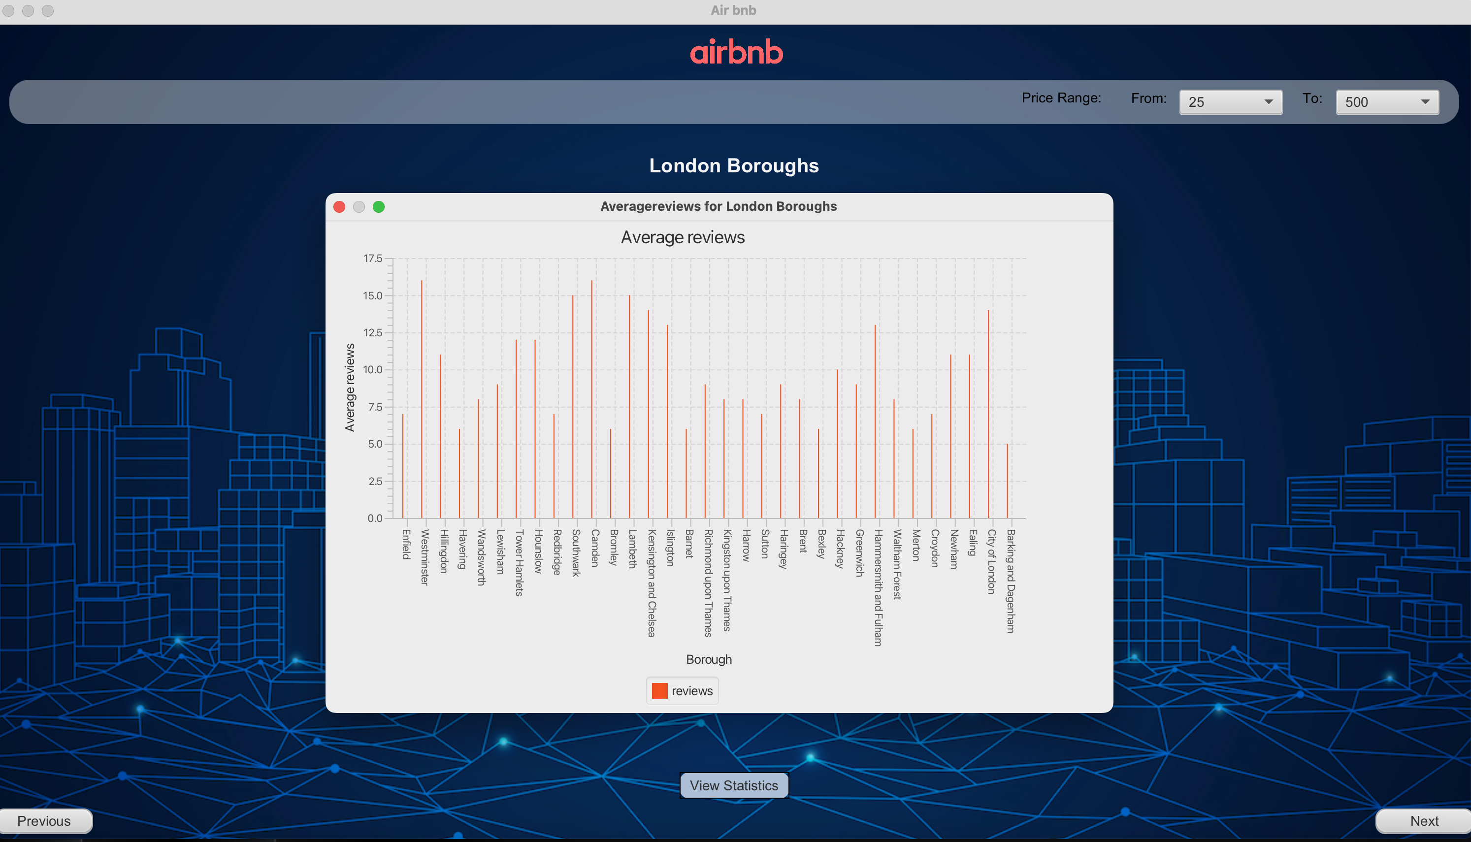This screenshot has height=842, width=1471.
Task: Click the Camden bar in the chart
Action: 591,399
